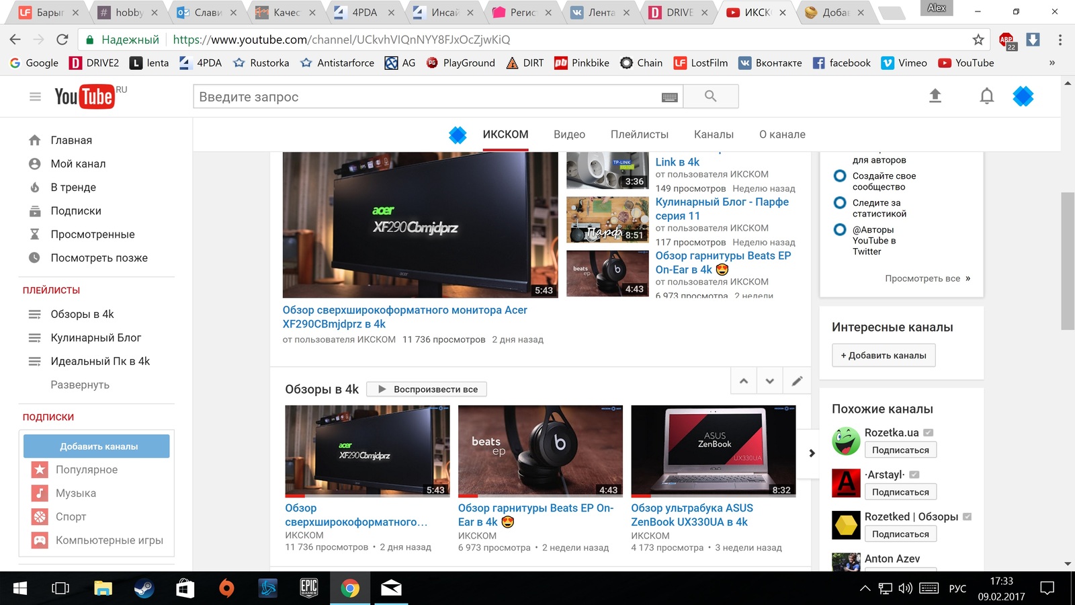Bookmark this page with the star icon
Screen dimensions: 1075x605
click(x=978, y=40)
